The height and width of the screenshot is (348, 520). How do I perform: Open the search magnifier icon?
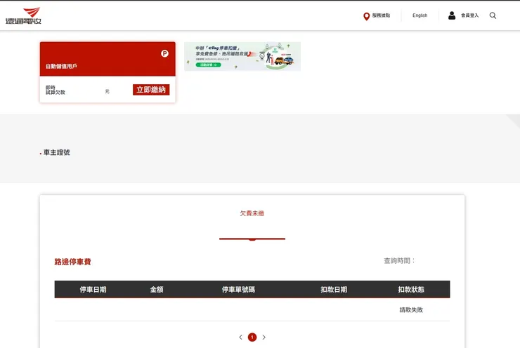(493, 15)
